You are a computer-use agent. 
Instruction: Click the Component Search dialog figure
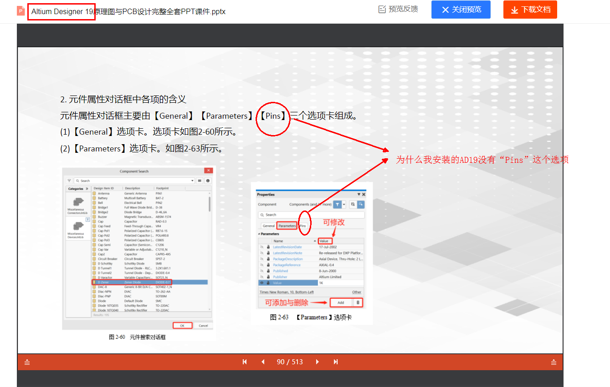tap(138, 248)
